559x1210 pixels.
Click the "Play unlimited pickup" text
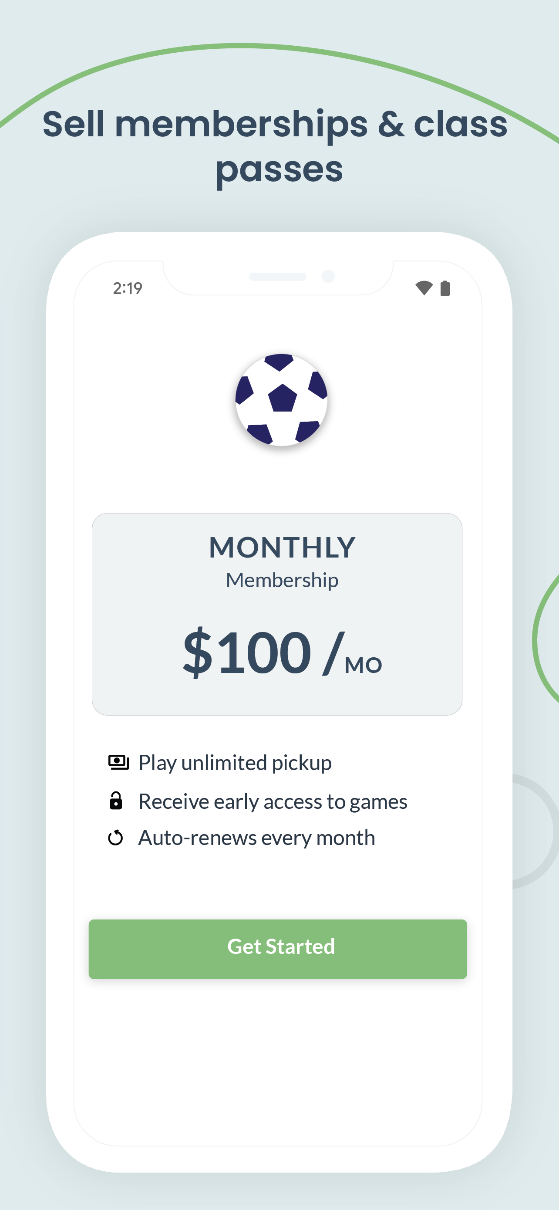[x=235, y=763]
